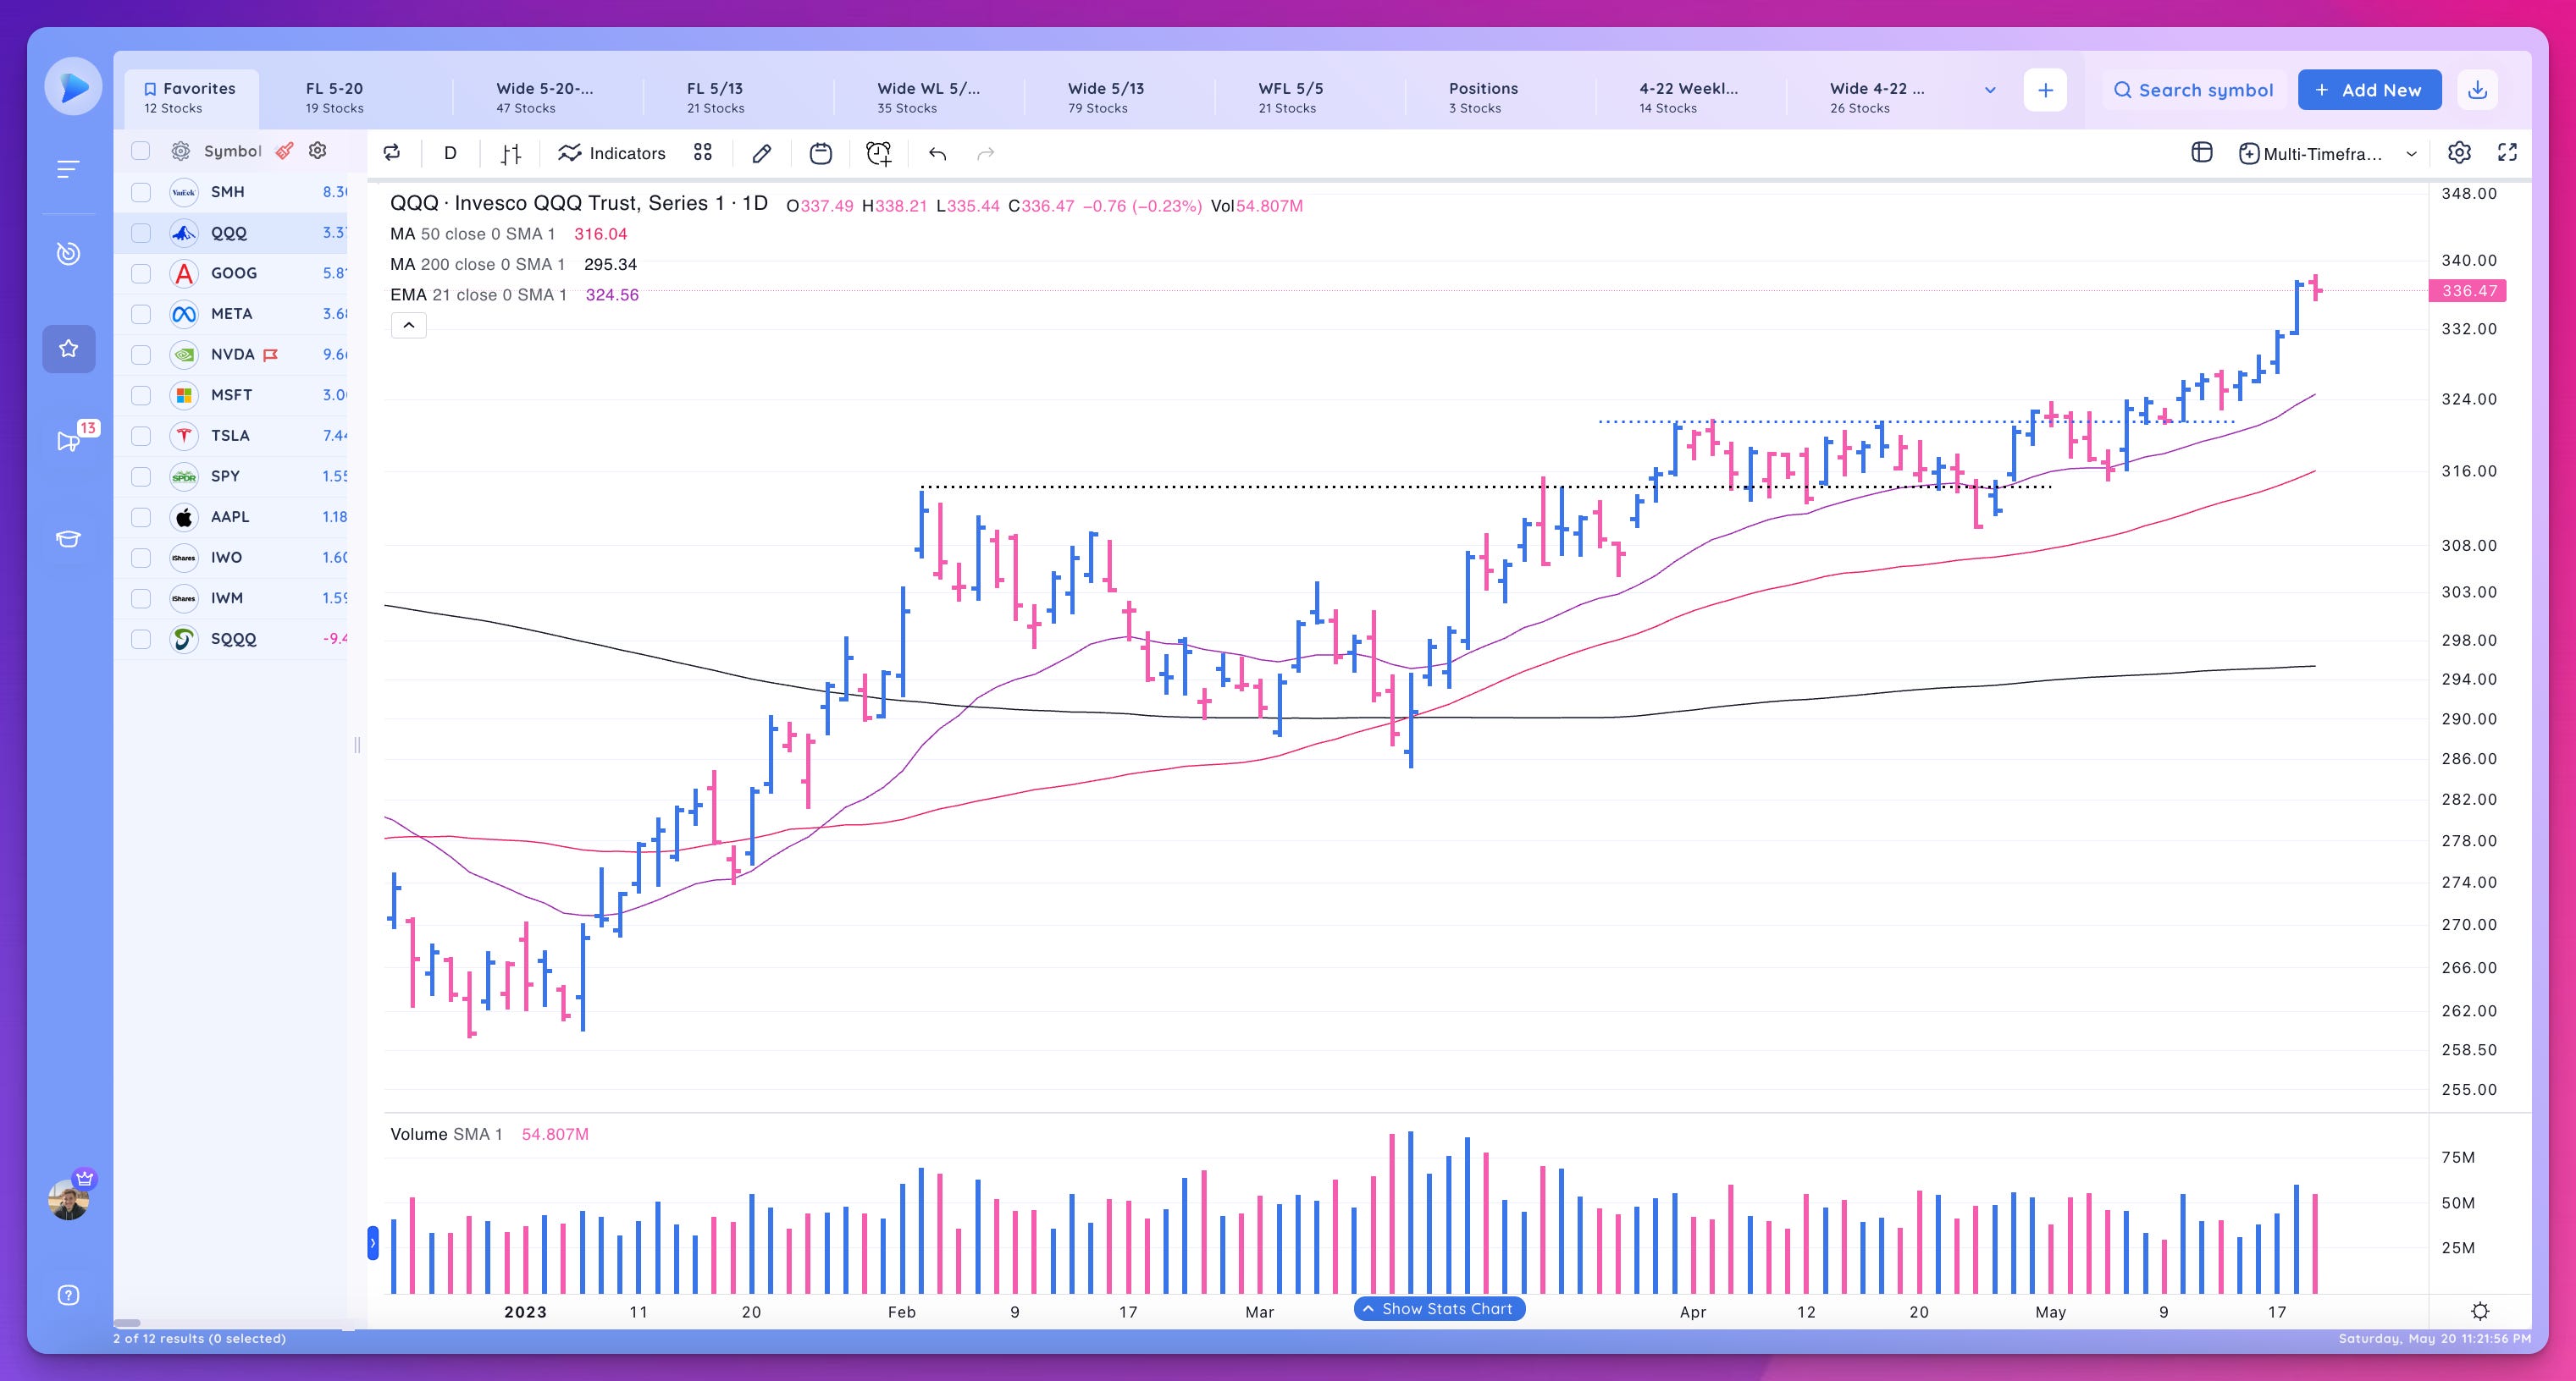Click the watchlist horizontal scrollbar
The width and height of the screenshot is (2576, 1381).
point(128,1323)
